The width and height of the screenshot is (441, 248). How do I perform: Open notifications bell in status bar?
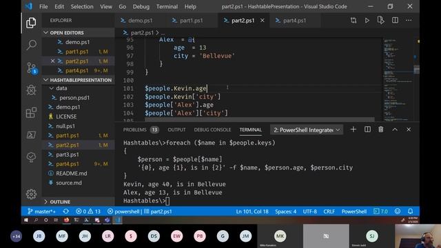pos(411,211)
